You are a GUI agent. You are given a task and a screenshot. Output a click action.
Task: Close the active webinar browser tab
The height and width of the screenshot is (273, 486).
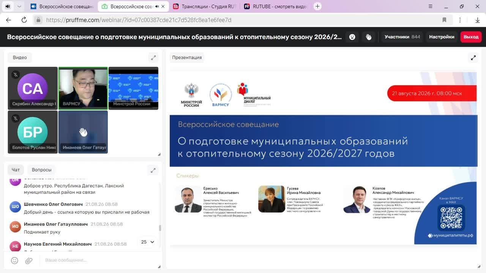tap(163, 6)
